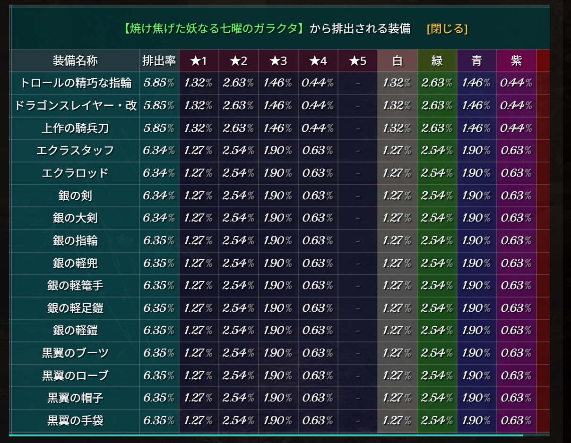Screen dimensions: 571x443
Task: Select the エクラスタッフ equipment row
Action: tap(75, 151)
